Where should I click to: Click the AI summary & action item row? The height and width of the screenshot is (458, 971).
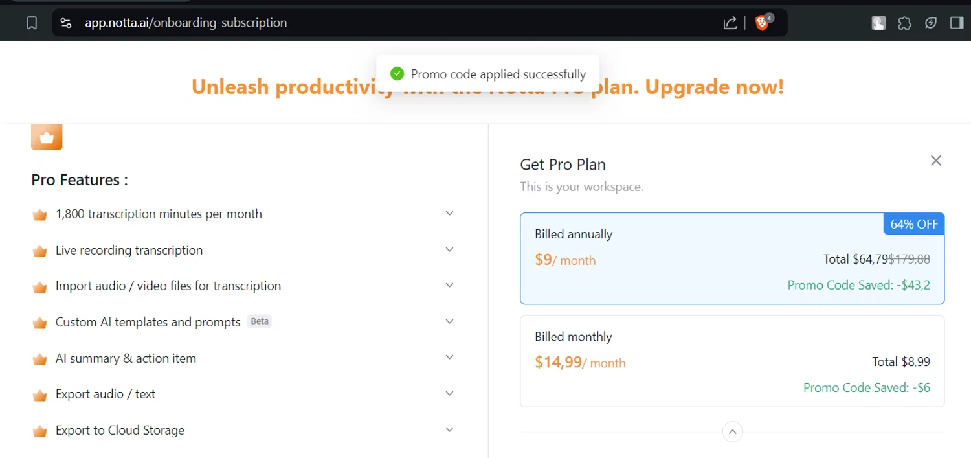(x=126, y=358)
